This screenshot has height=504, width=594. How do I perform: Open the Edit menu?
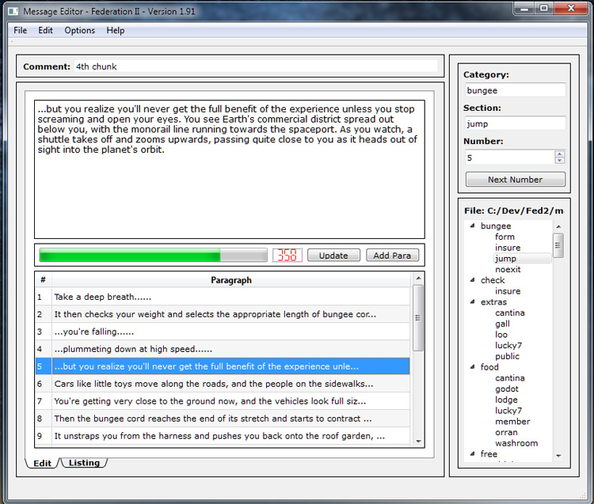[x=45, y=30]
